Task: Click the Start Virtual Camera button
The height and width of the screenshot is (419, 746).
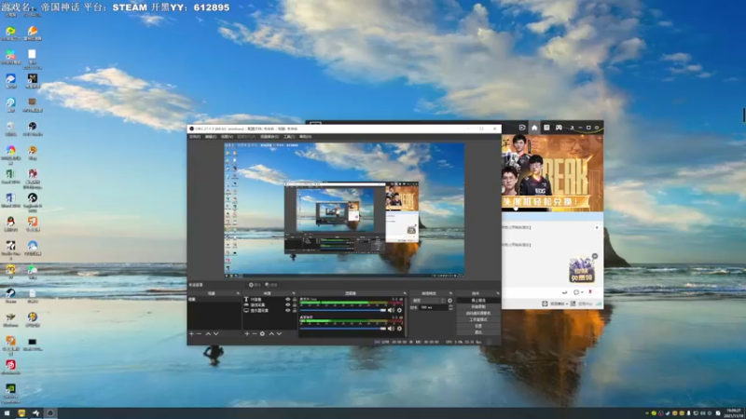Action: point(478,314)
